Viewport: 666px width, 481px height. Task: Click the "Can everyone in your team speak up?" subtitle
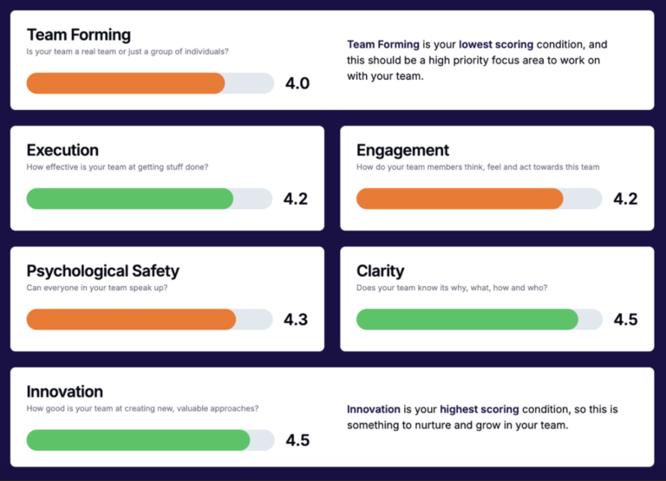(97, 288)
